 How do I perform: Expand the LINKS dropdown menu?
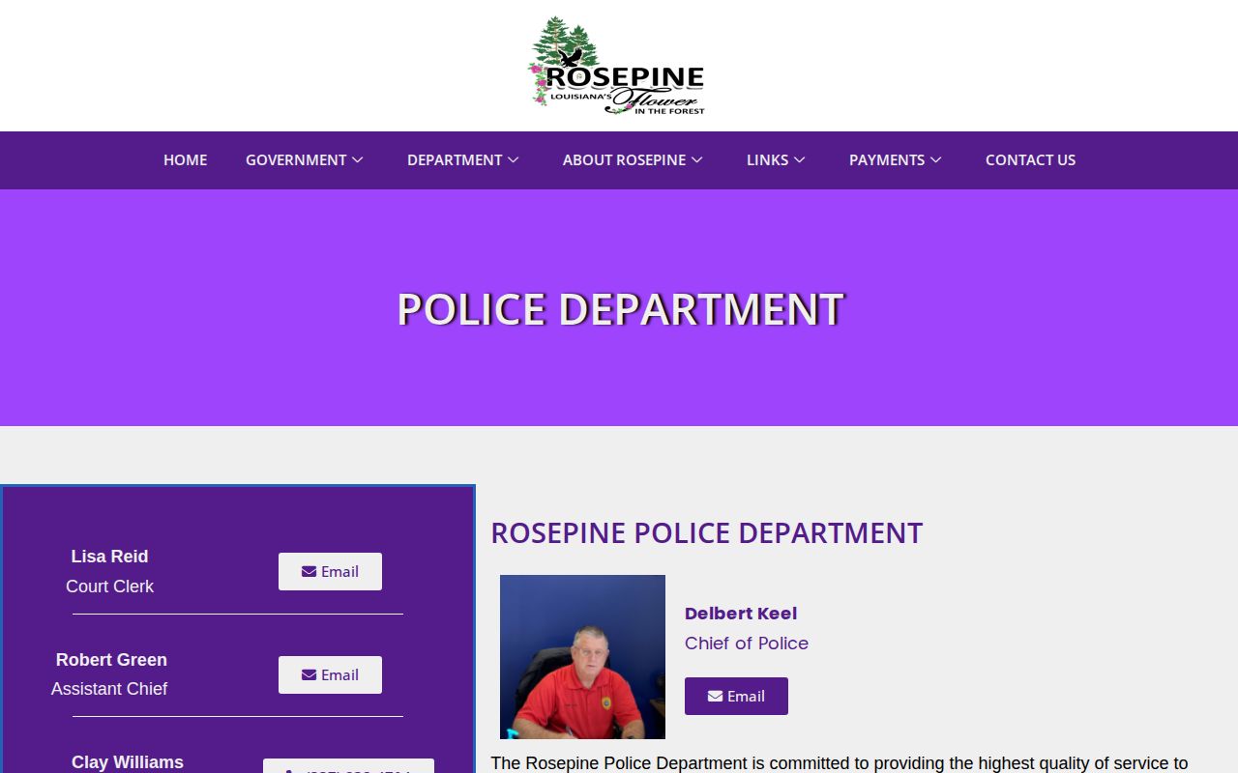tap(776, 160)
